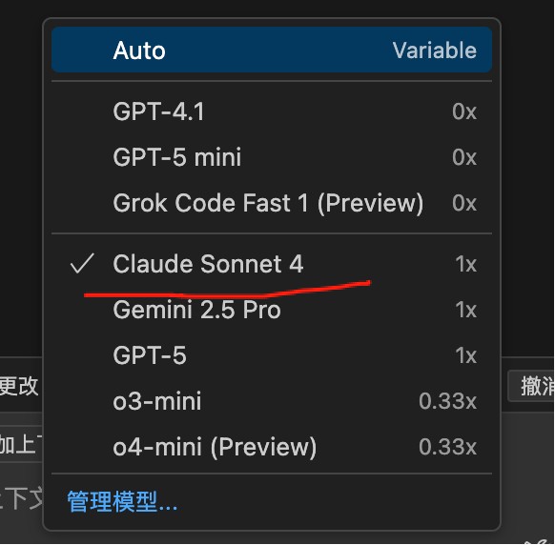
Task: Open the 管理模型... link
Action: click(122, 501)
